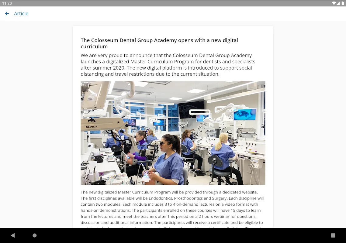Tap the intro paragraph starting 'We are very proud'

[168, 65]
